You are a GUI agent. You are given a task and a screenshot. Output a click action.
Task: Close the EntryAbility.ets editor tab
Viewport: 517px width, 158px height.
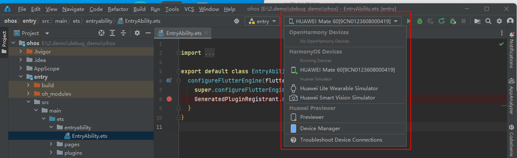[x=207, y=33]
